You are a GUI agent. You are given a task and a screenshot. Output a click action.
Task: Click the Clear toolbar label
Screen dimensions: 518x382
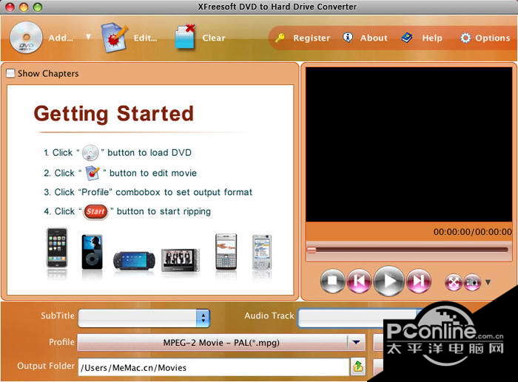point(214,38)
